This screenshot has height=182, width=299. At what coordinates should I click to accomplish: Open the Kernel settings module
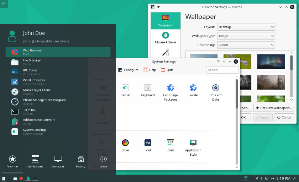point(125,90)
